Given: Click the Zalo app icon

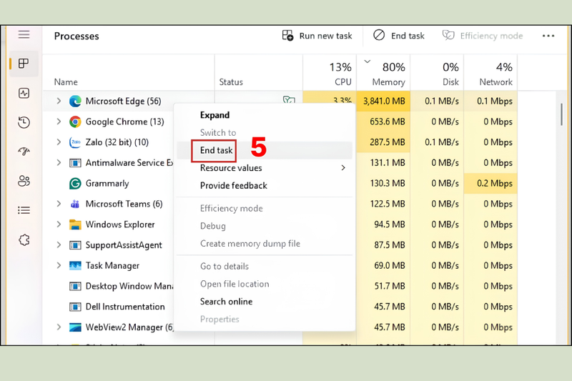Looking at the screenshot, I should tap(75, 142).
